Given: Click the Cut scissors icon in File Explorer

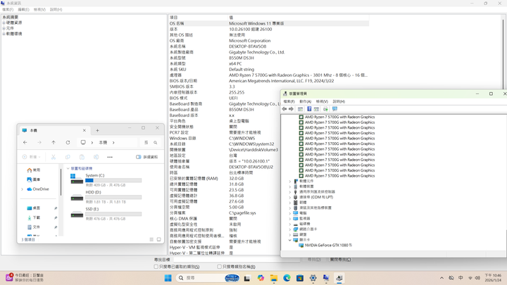Looking at the screenshot, I should coord(54,157).
